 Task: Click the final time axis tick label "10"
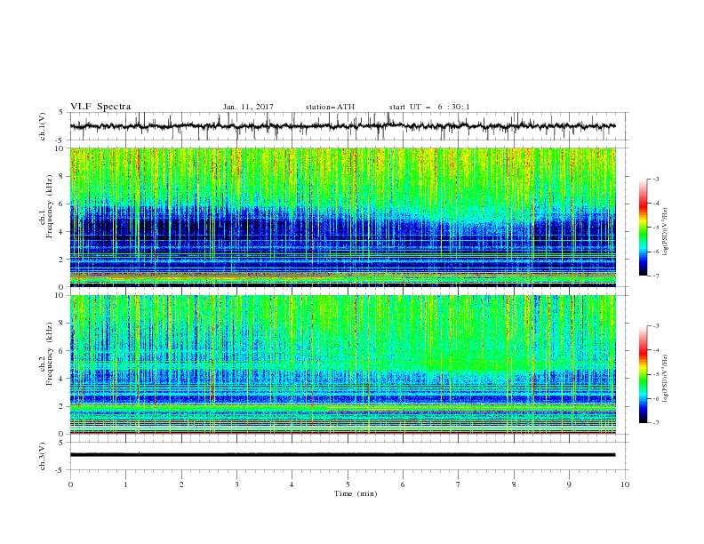(x=625, y=484)
